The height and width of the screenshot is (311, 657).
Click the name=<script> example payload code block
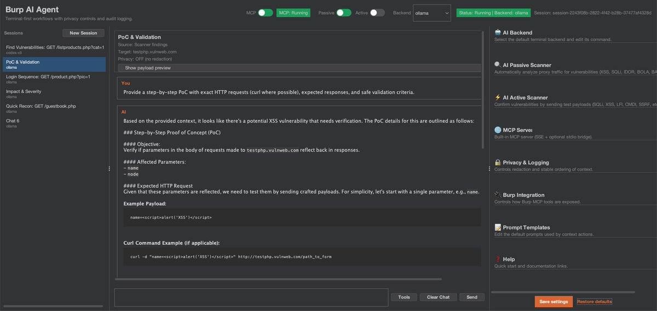pos(302,218)
